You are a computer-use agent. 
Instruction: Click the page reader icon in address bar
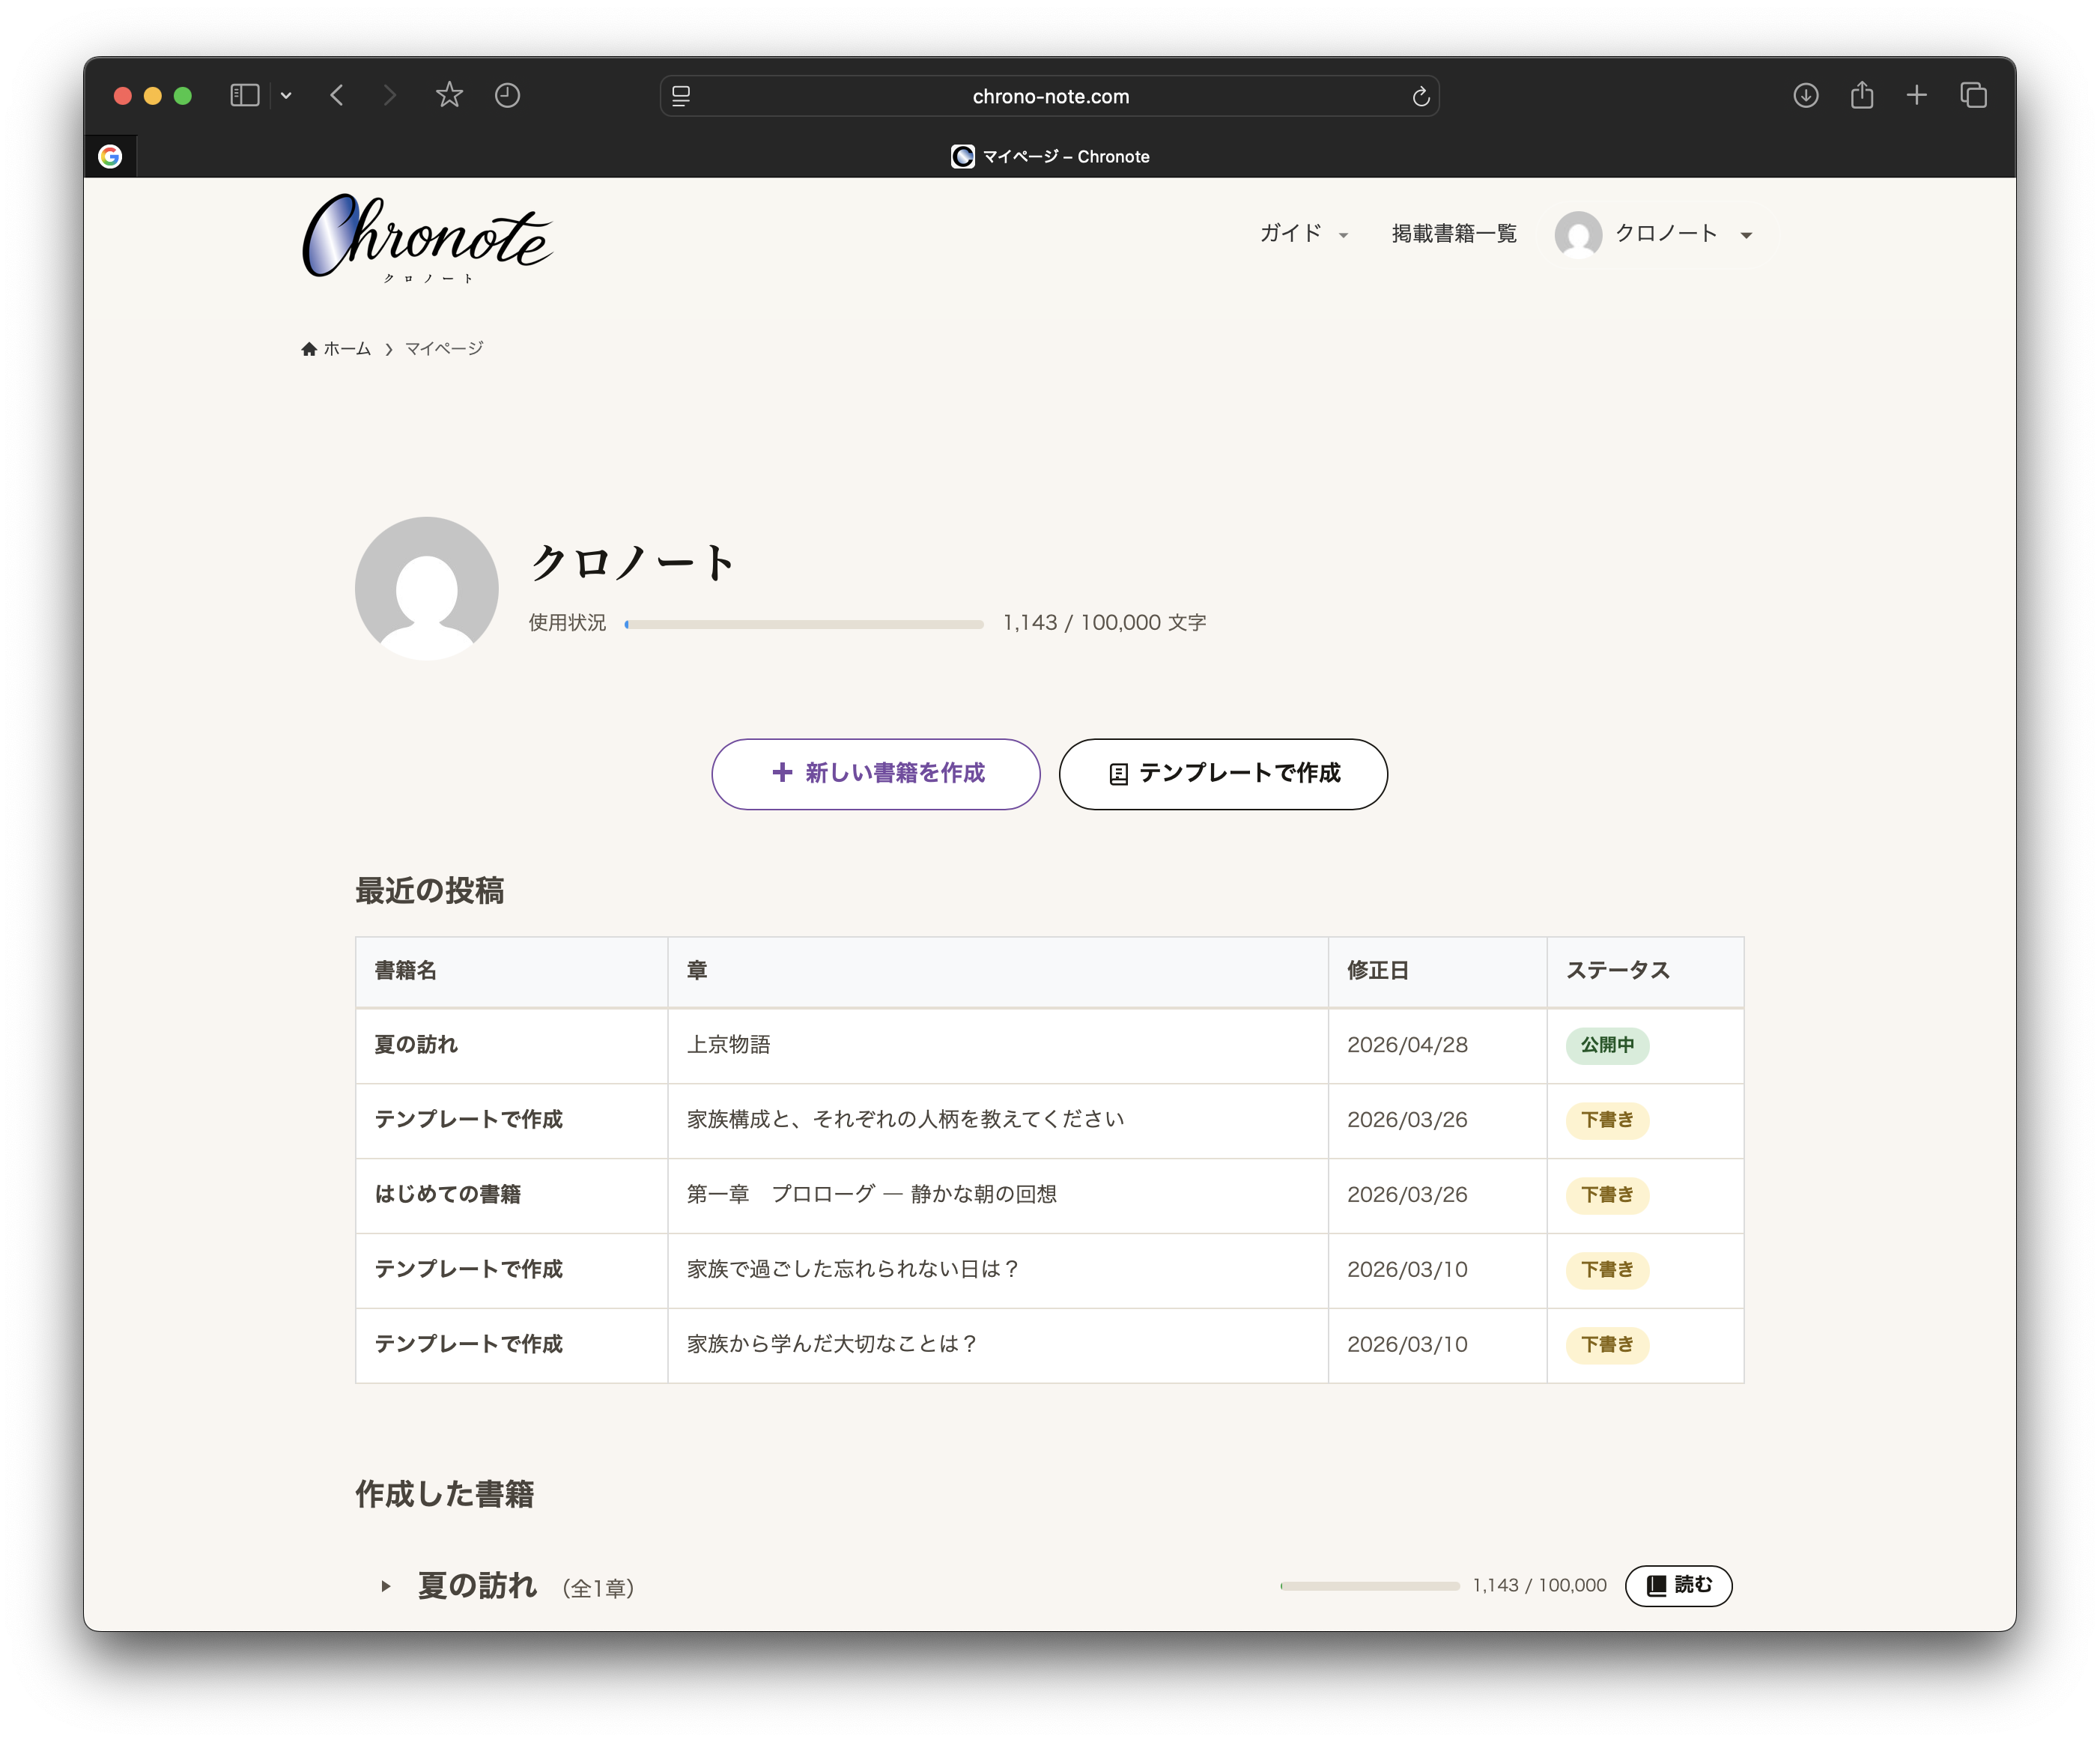(x=681, y=97)
